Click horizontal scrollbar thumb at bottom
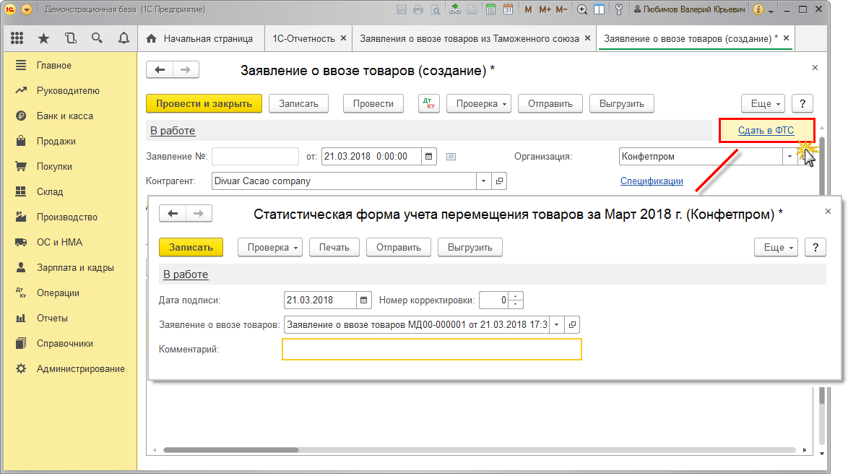This screenshot has width=848, height=476. pos(231,449)
